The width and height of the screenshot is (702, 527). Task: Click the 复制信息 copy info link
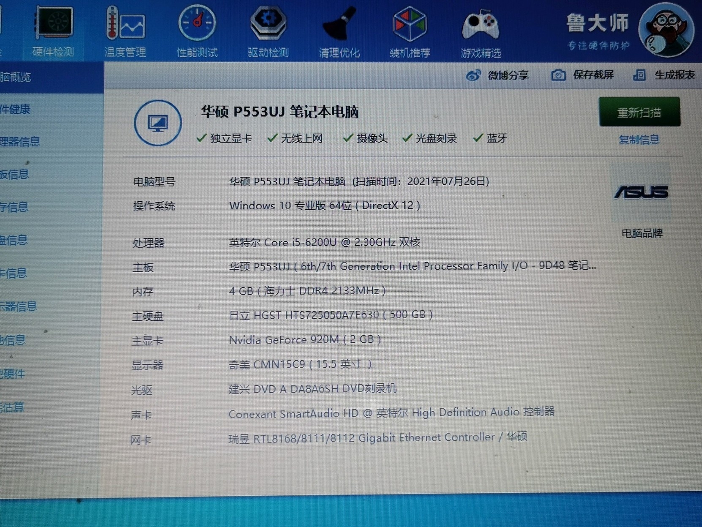639,140
